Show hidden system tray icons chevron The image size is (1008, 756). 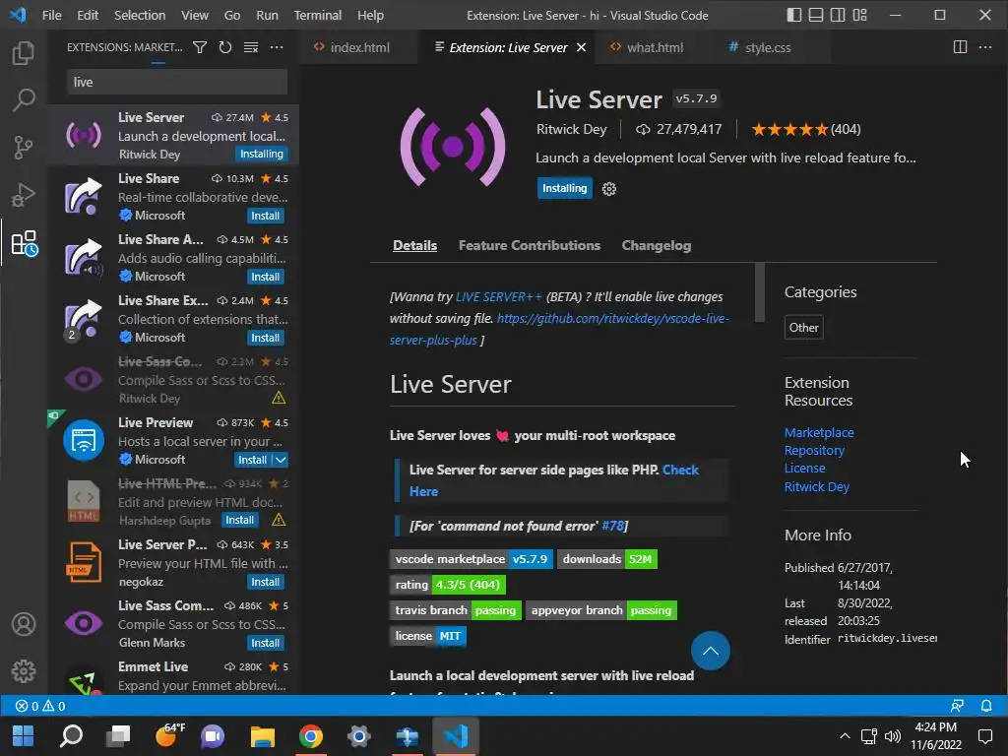click(x=845, y=736)
